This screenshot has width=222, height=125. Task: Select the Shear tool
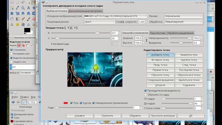coord(23,13)
